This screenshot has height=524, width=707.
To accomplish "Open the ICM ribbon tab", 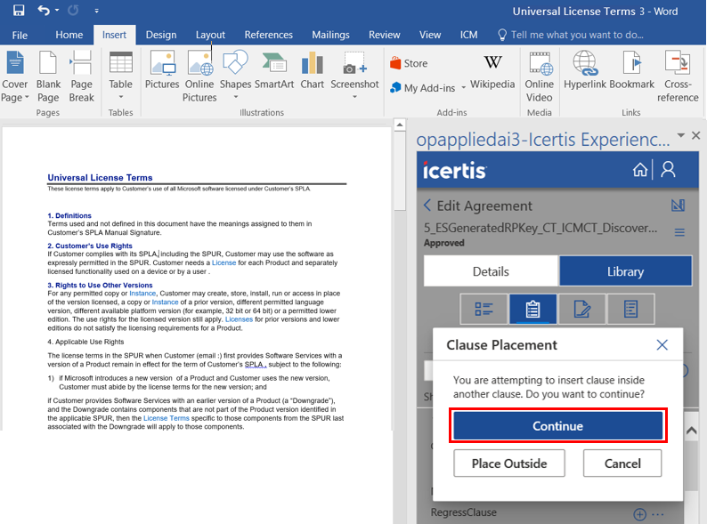I will (x=468, y=35).
